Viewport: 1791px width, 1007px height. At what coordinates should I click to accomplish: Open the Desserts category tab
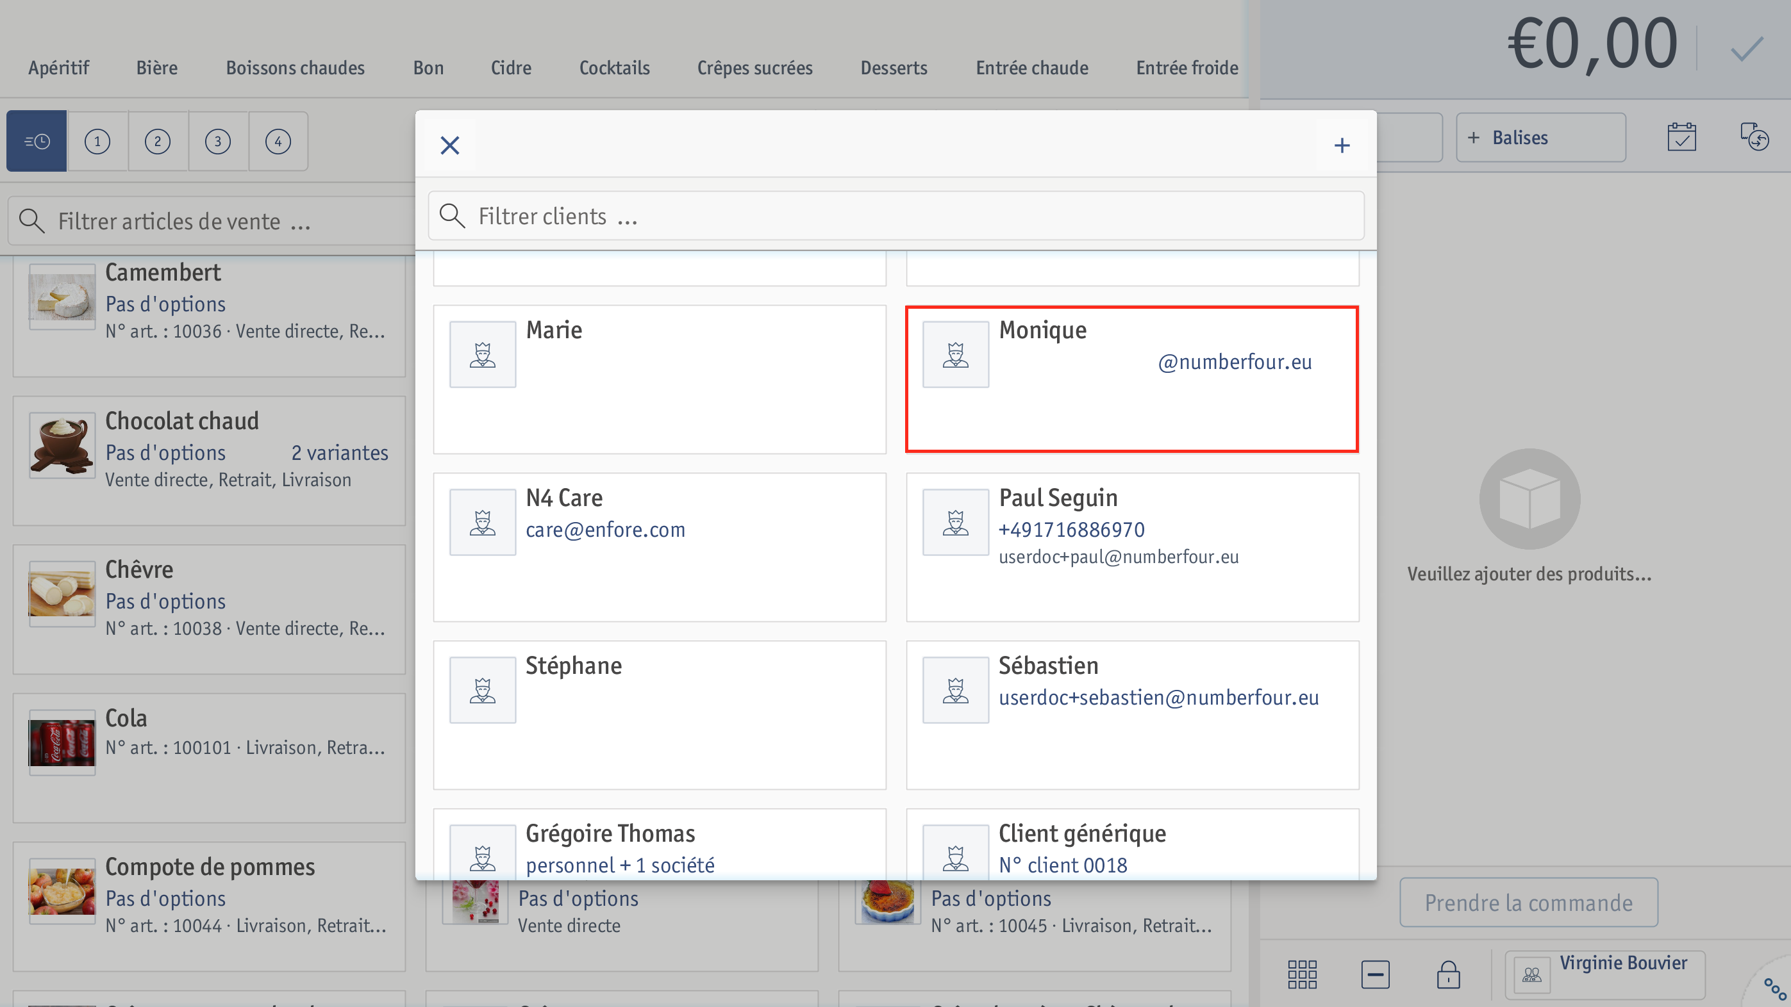pyautogui.click(x=894, y=67)
